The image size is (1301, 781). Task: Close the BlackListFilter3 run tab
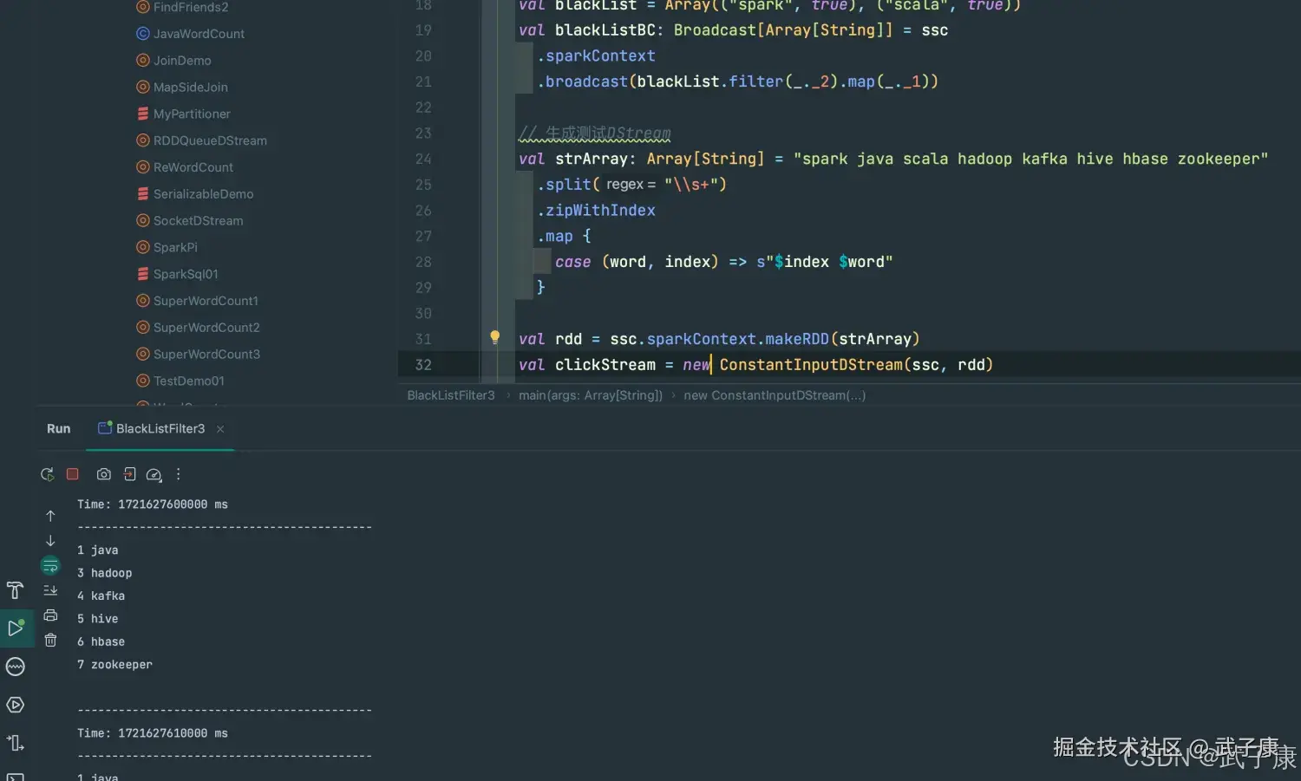220,429
